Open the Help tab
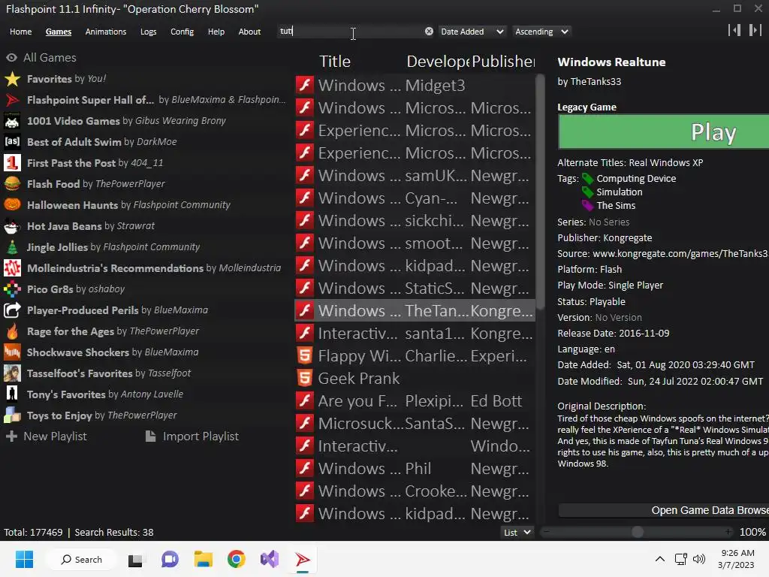Viewport: 769px width, 577px height. click(216, 32)
